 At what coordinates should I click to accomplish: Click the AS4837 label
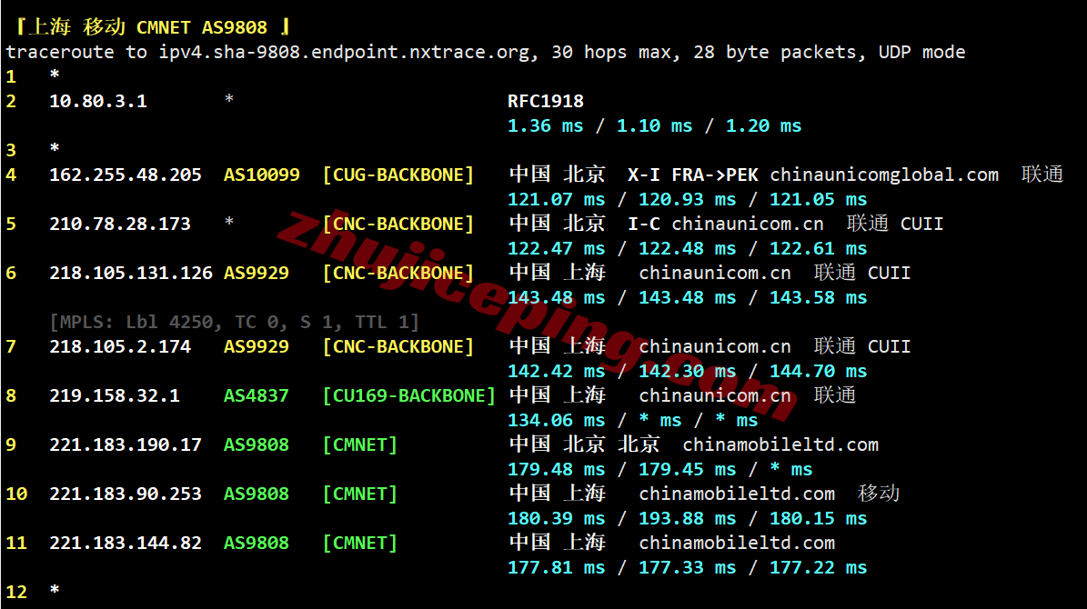256,395
